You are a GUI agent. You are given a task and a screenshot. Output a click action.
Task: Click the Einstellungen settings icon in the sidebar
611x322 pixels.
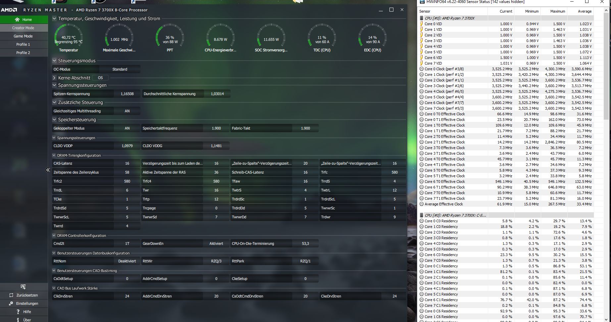point(11,303)
